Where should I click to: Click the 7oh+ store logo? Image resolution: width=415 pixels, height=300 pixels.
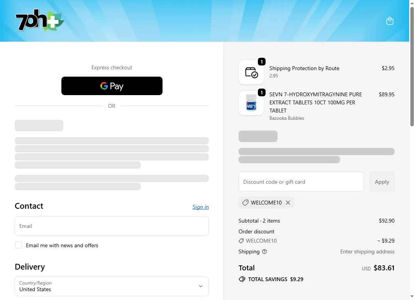(40, 20)
